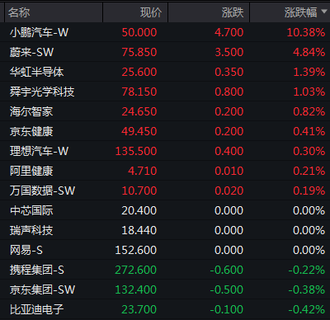330x320 pixels.
Task: Click the price 49.450
Action: point(139,131)
